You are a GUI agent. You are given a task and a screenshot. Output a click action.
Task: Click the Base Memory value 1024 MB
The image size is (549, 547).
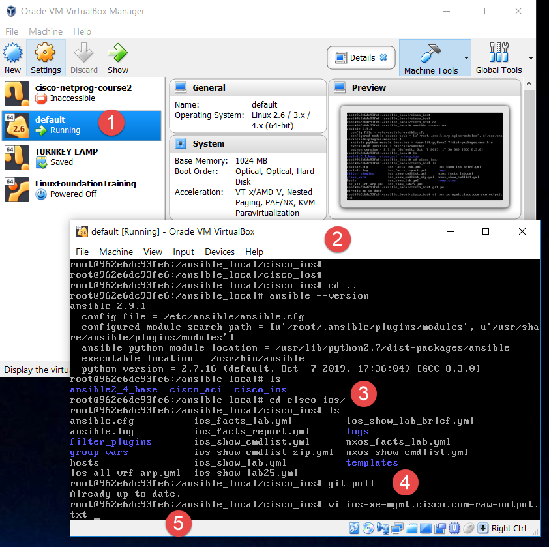tap(251, 161)
